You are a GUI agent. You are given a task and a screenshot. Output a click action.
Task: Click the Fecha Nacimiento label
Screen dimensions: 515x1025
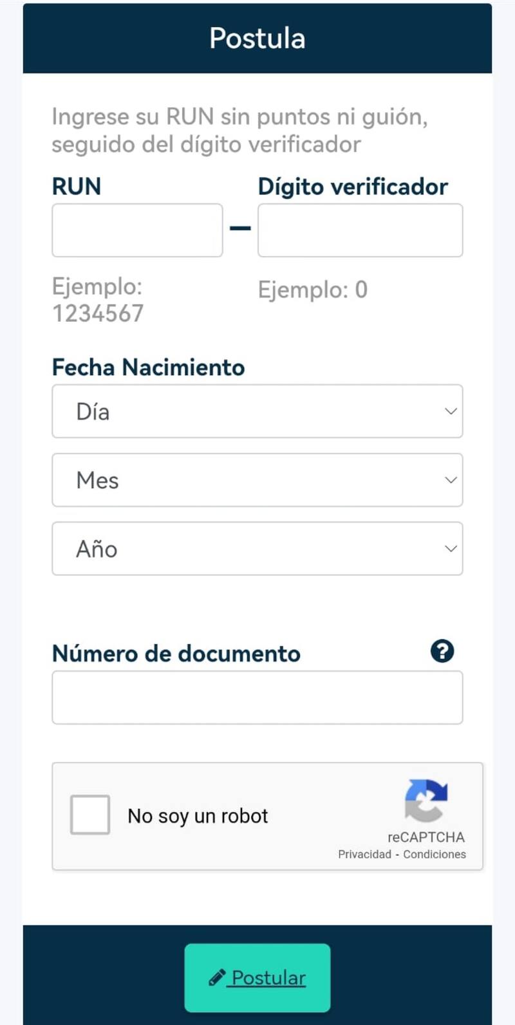click(148, 367)
